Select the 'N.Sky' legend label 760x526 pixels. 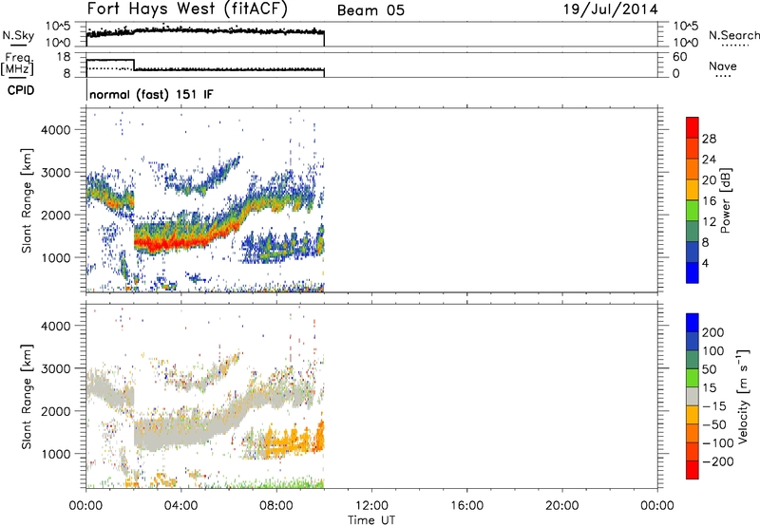(x=18, y=35)
